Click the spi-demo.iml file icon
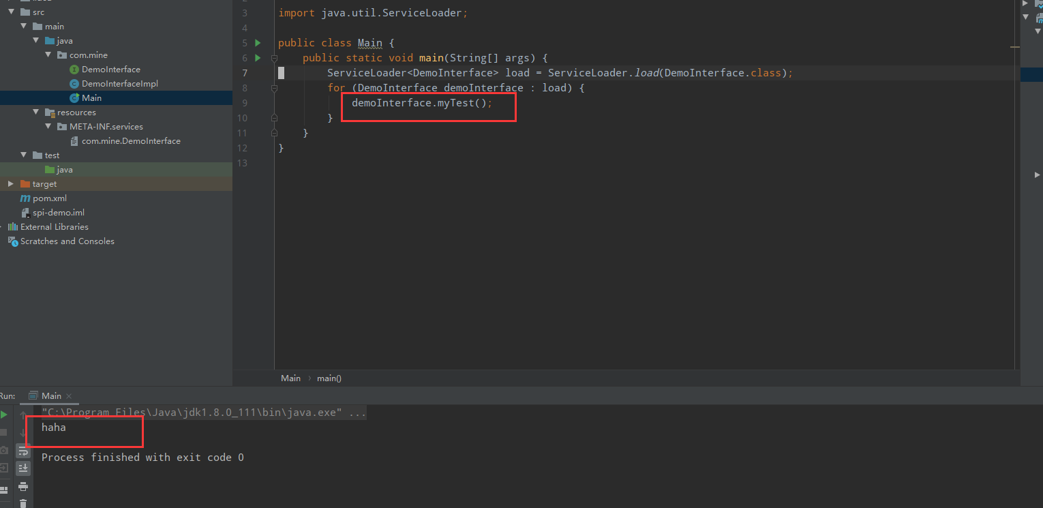The height and width of the screenshot is (508, 1043). click(x=25, y=213)
